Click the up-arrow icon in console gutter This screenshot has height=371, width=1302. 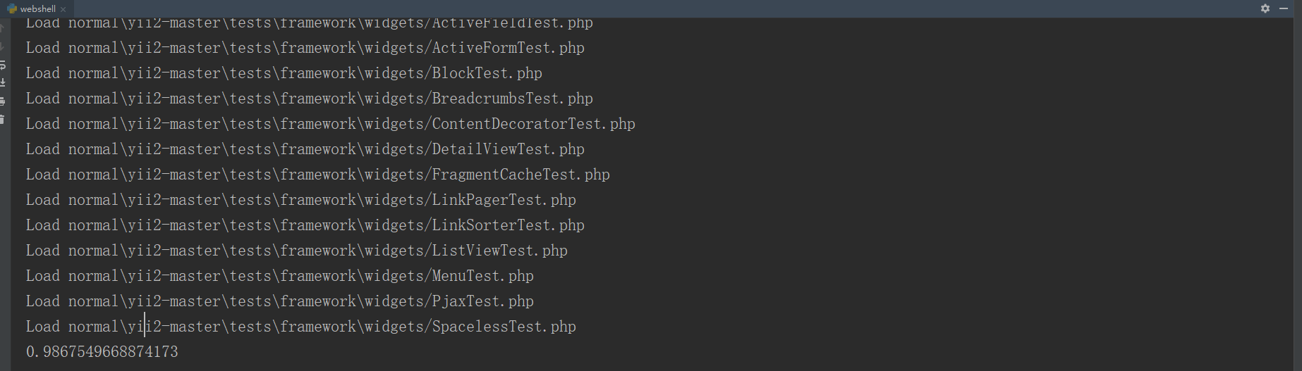coord(2,28)
